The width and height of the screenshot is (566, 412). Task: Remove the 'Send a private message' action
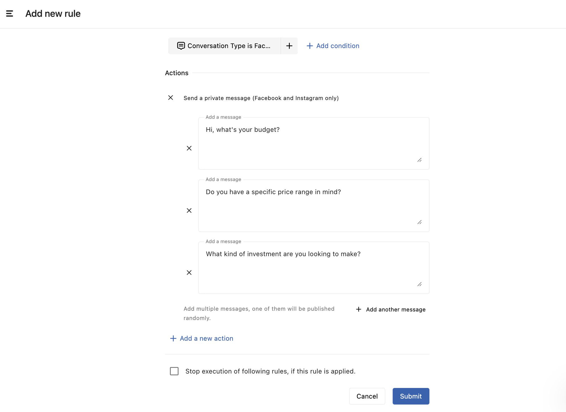point(171,98)
